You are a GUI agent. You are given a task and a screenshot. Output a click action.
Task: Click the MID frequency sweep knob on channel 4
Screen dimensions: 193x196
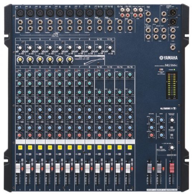(50, 83)
